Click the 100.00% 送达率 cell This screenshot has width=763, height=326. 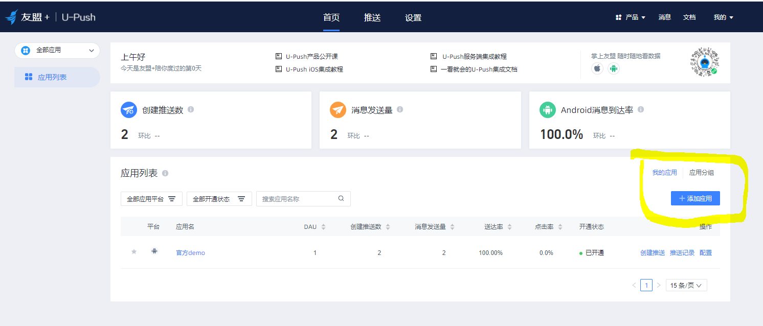pos(490,252)
